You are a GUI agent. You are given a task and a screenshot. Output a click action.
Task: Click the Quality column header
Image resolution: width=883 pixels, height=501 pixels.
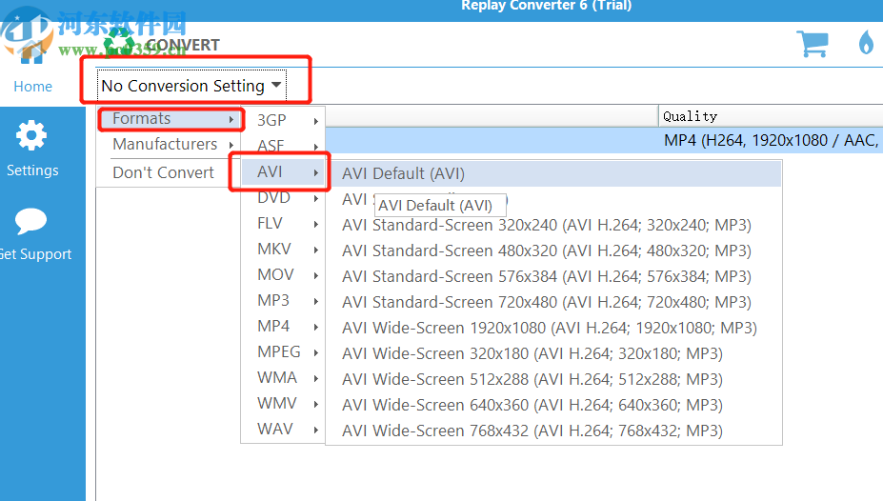(x=771, y=116)
